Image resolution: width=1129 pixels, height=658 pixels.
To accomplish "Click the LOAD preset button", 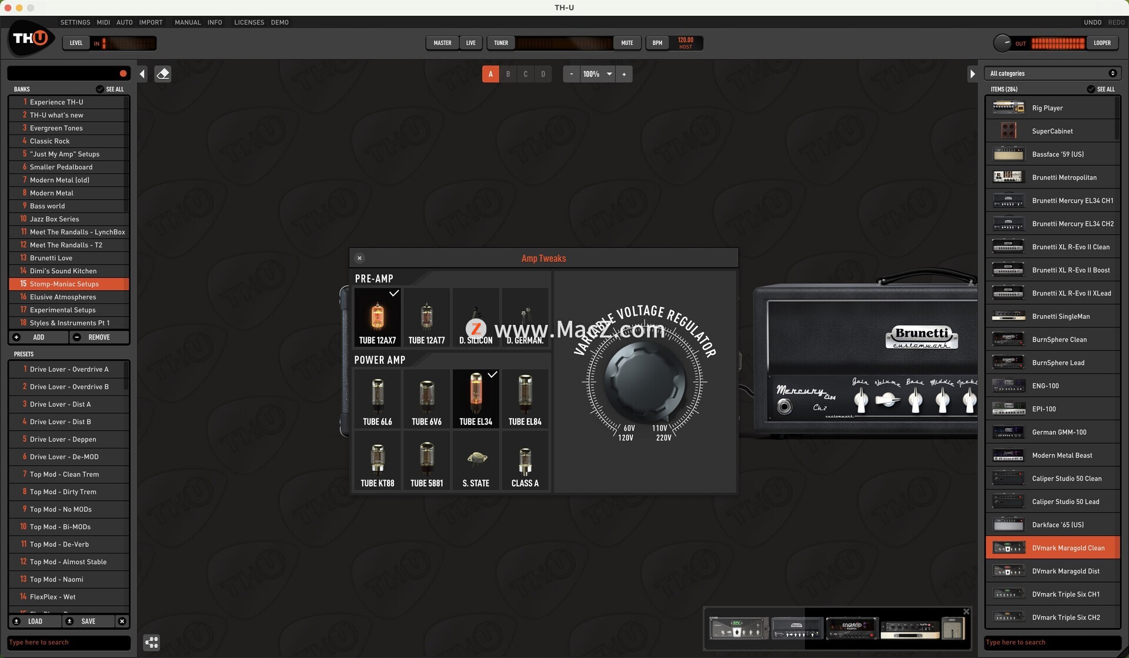I will click(x=35, y=621).
